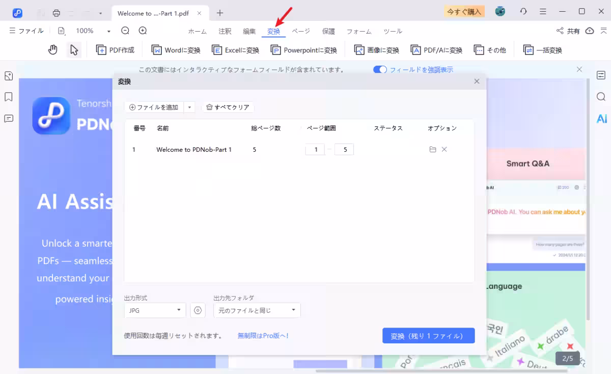Open the bookmarks panel on the left
Screen dimensions: 611x374
(x=8, y=97)
